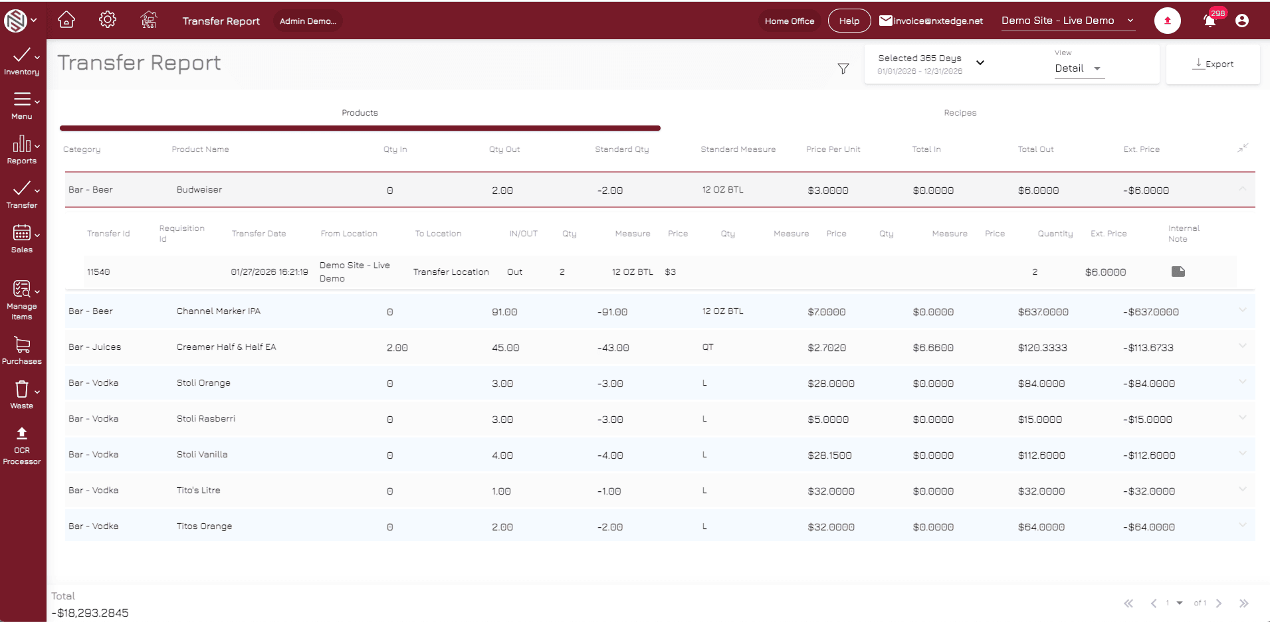Open the Selected 365 Days date range dropdown

pyautogui.click(x=931, y=64)
